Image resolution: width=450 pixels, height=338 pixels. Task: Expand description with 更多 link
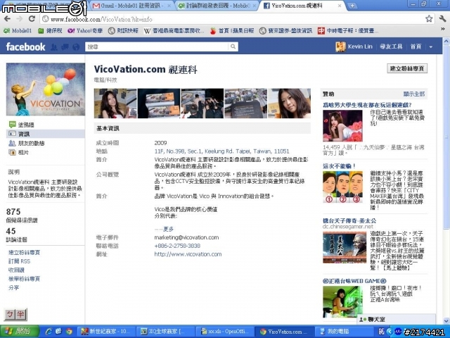pos(168,229)
